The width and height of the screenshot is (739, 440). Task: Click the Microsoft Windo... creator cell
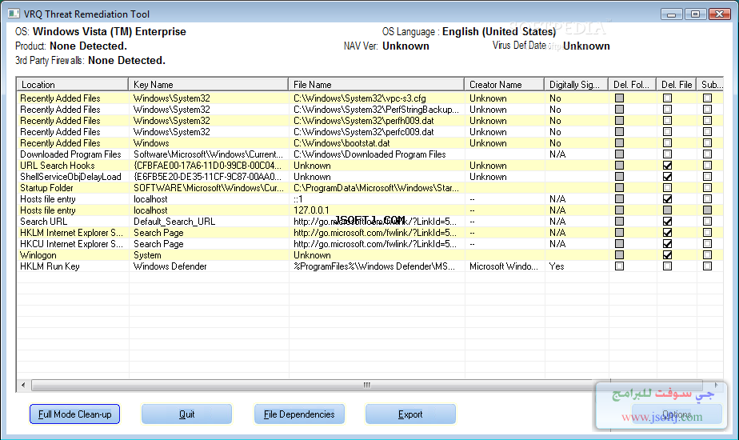[x=504, y=266]
